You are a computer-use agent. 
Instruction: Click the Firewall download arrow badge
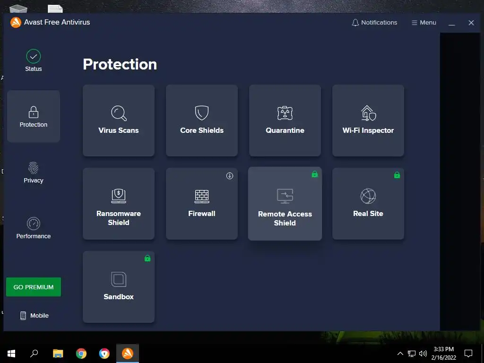230,176
